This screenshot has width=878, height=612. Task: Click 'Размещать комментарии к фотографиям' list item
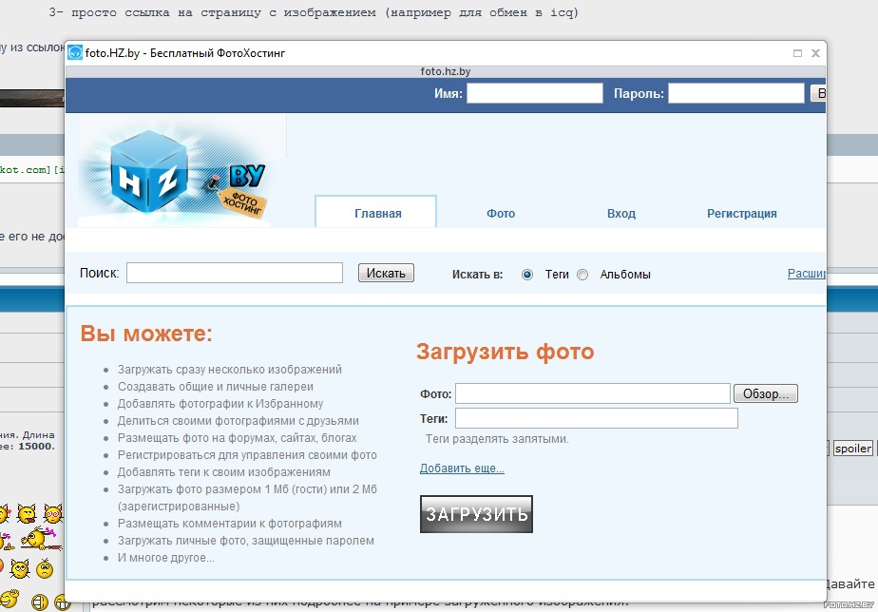[230, 524]
